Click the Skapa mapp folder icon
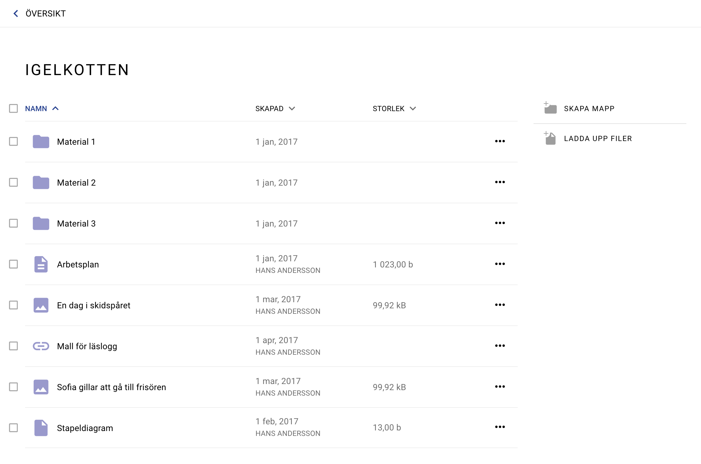 (550, 108)
